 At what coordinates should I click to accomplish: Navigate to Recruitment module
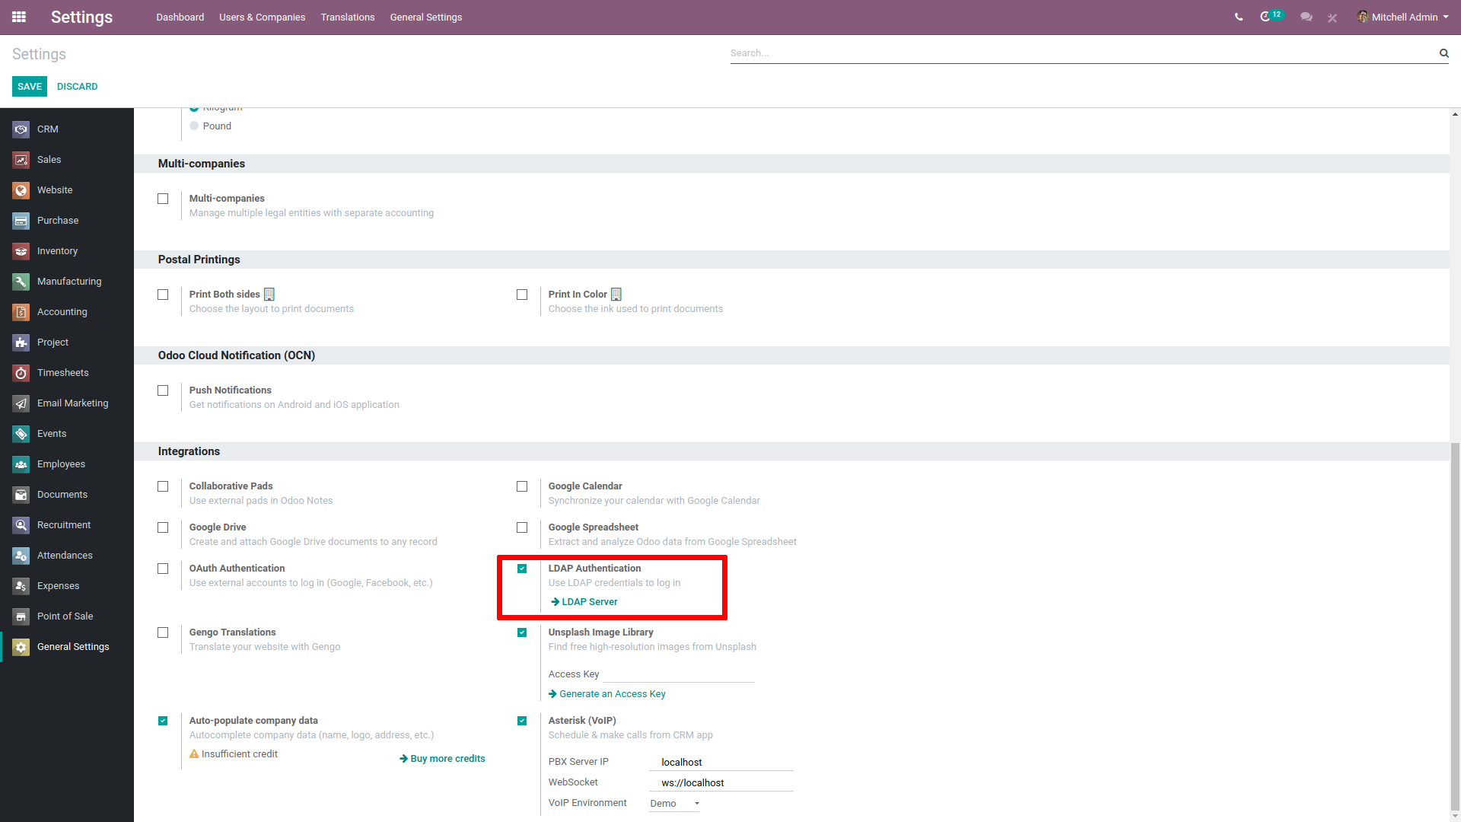pyautogui.click(x=64, y=524)
